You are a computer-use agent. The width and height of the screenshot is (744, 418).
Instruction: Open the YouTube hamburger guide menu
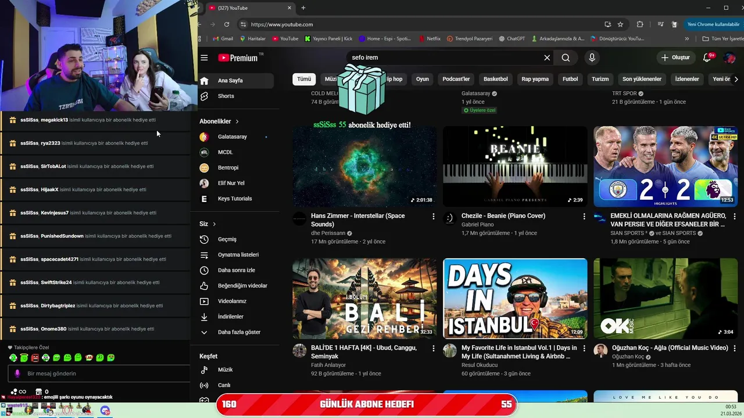coord(204,57)
